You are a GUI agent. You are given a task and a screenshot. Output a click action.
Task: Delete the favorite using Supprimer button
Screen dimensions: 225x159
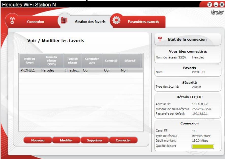(x=95, y=140)
